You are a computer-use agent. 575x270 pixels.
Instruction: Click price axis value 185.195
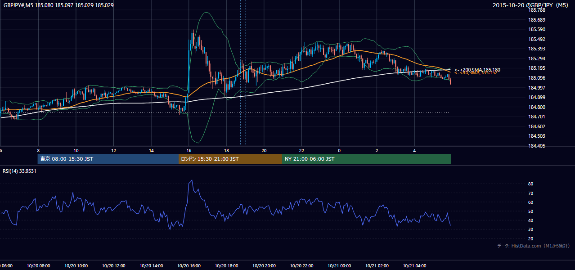pyautogui.click(x=536, y=68)
